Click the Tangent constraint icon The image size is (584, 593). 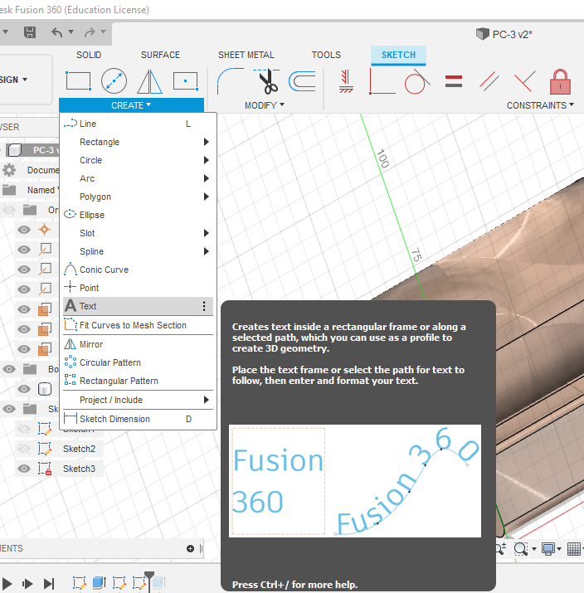(x=416, y=81)
